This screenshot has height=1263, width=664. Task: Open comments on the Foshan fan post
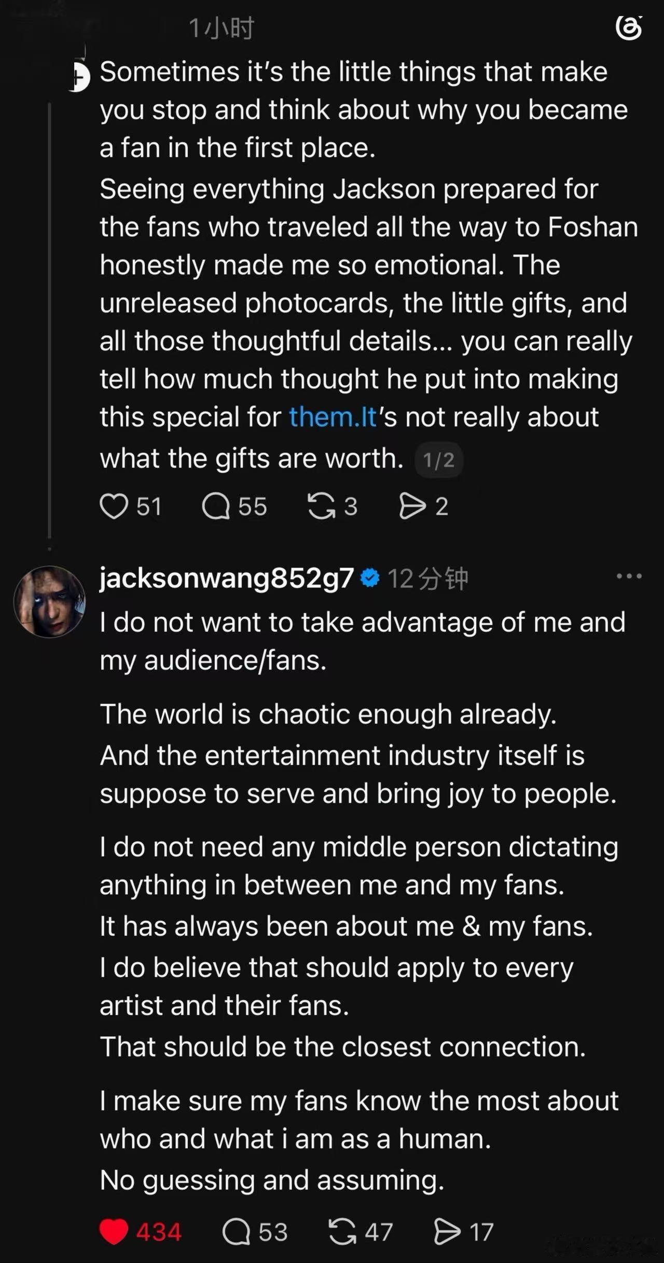coord(216,506)
